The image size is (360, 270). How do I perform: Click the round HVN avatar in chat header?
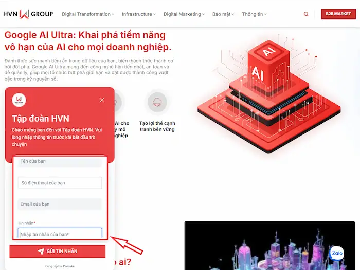19,100
